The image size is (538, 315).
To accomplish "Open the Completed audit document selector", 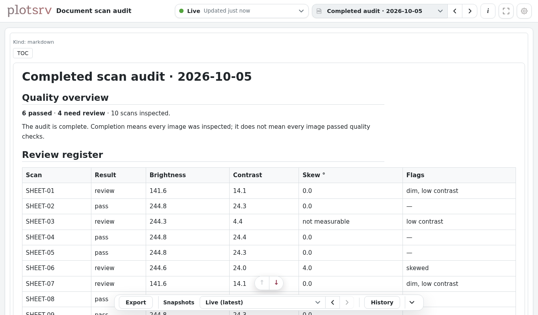I will pos(380,11).
